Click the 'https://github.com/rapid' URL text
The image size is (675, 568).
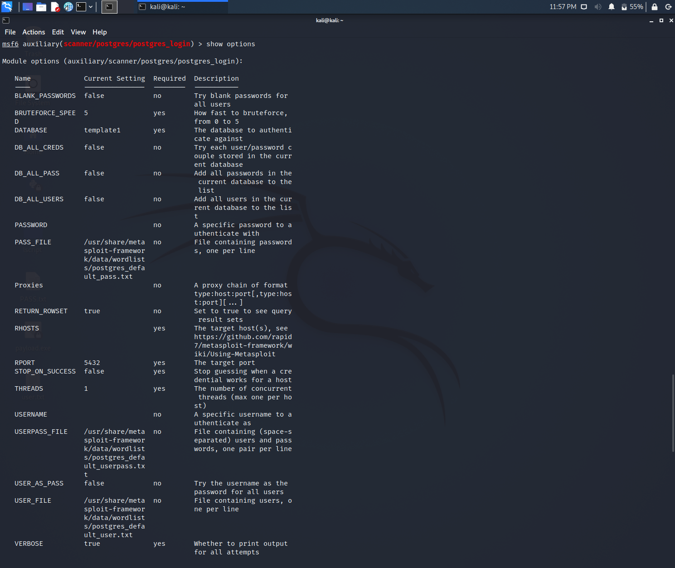click(243, 337)
